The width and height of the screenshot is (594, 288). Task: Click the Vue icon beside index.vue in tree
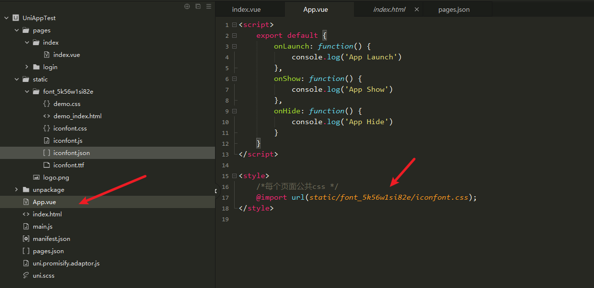coord(47,55)
